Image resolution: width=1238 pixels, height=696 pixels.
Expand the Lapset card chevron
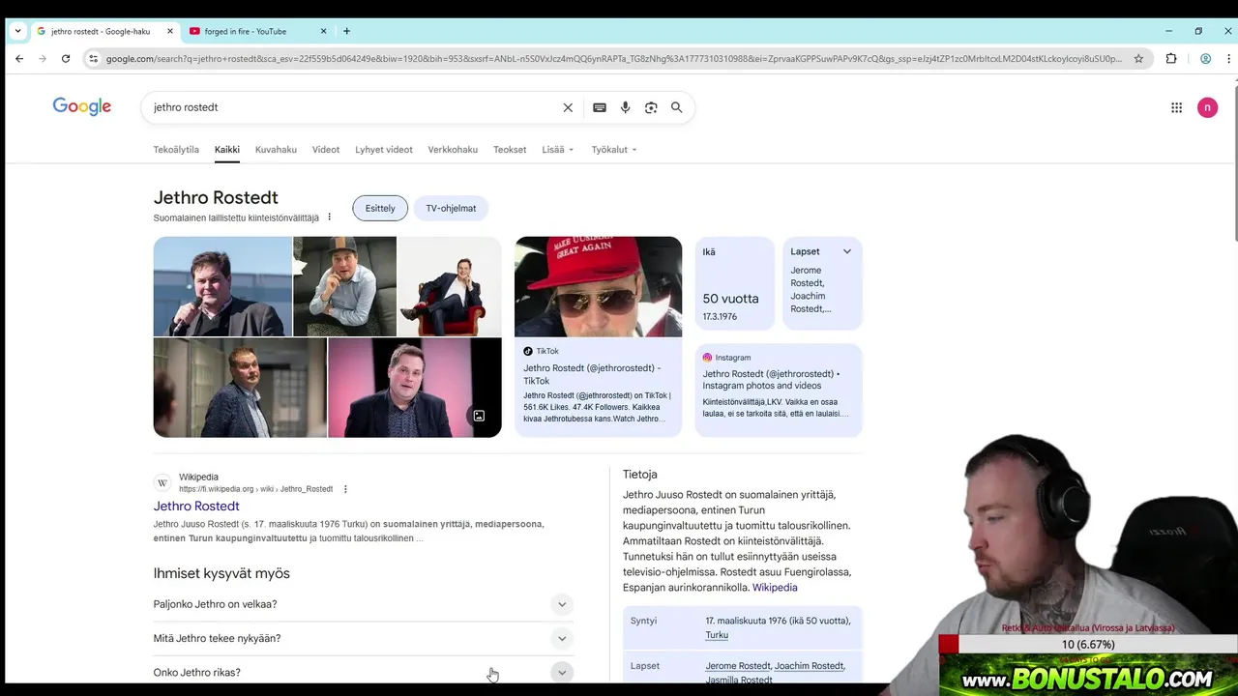847,251
